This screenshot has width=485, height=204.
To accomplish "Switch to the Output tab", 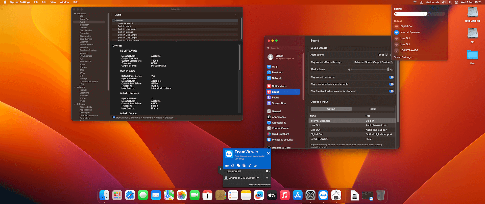I will pyautogui.click(x=331, y=109).
